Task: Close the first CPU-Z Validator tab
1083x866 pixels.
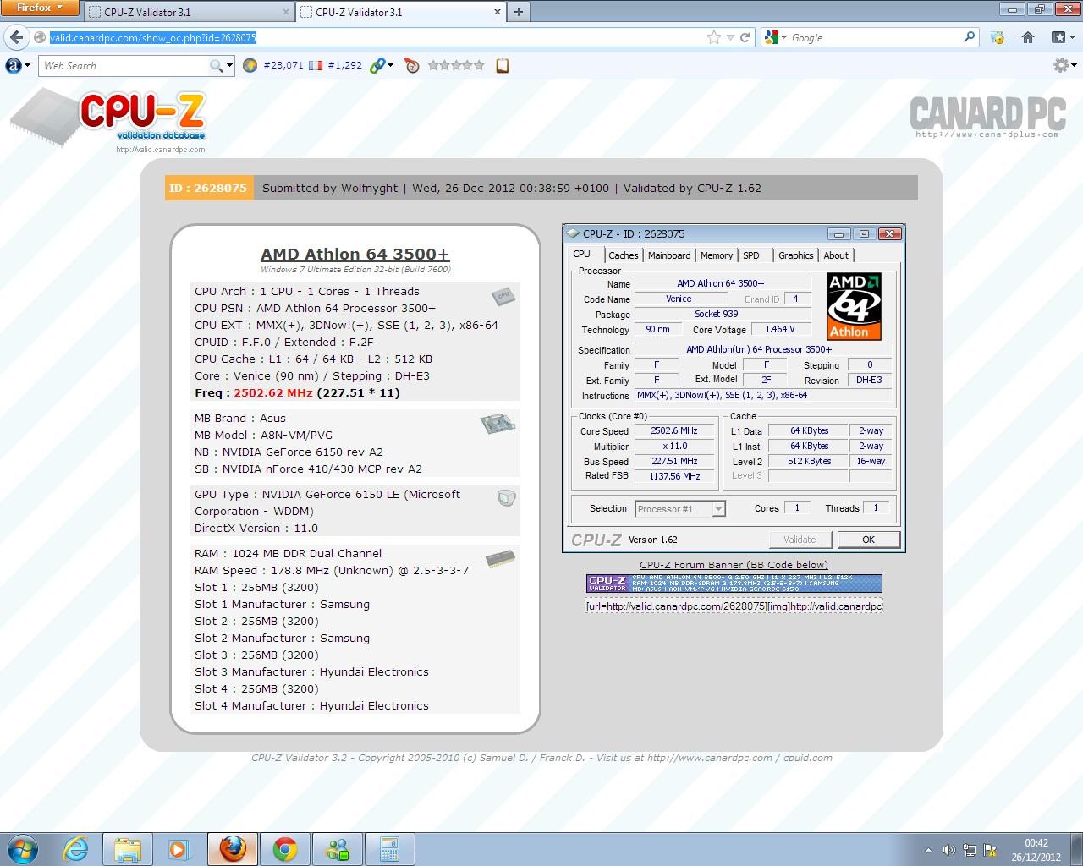Action: coord(286,12)
